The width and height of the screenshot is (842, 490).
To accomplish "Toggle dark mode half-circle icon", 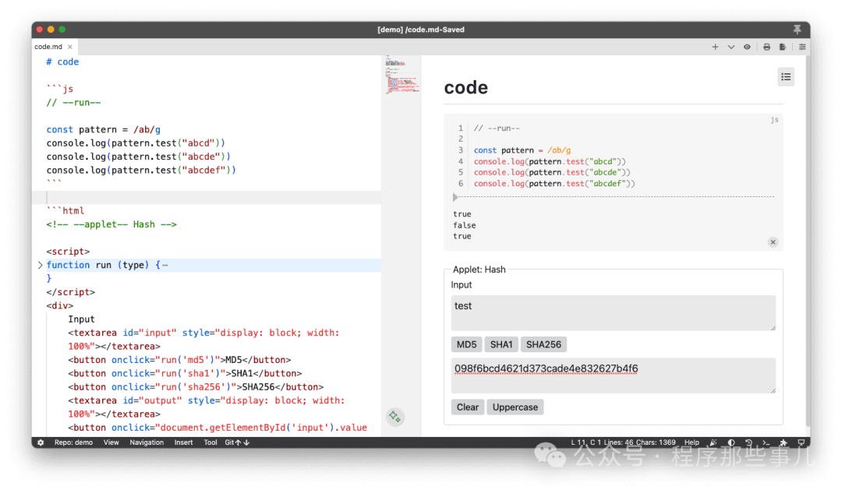I will coord(731,442).
